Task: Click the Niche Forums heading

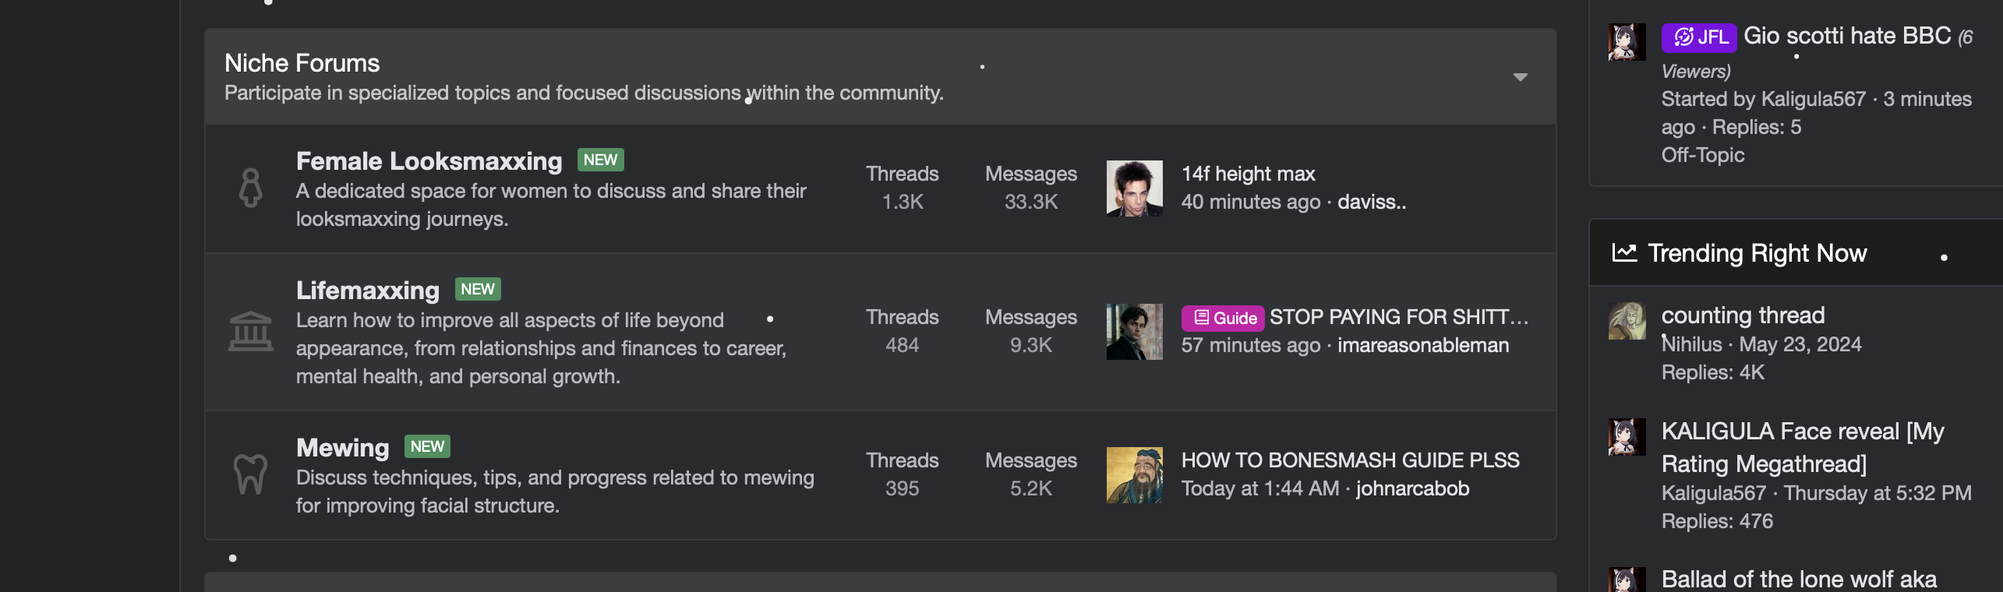Action: [x=302, y=63]
